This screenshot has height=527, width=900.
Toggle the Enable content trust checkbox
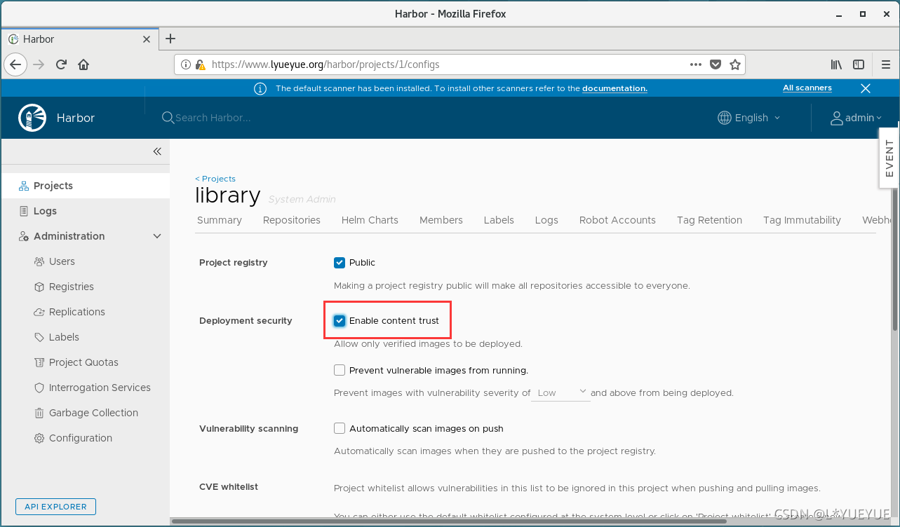click(x=340, y=321)
